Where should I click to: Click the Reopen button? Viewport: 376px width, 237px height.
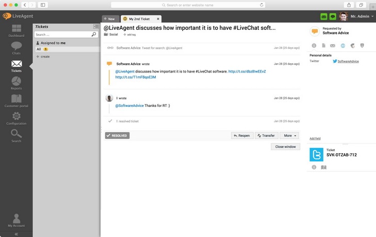pyautogui.click(x=242, y=135)
